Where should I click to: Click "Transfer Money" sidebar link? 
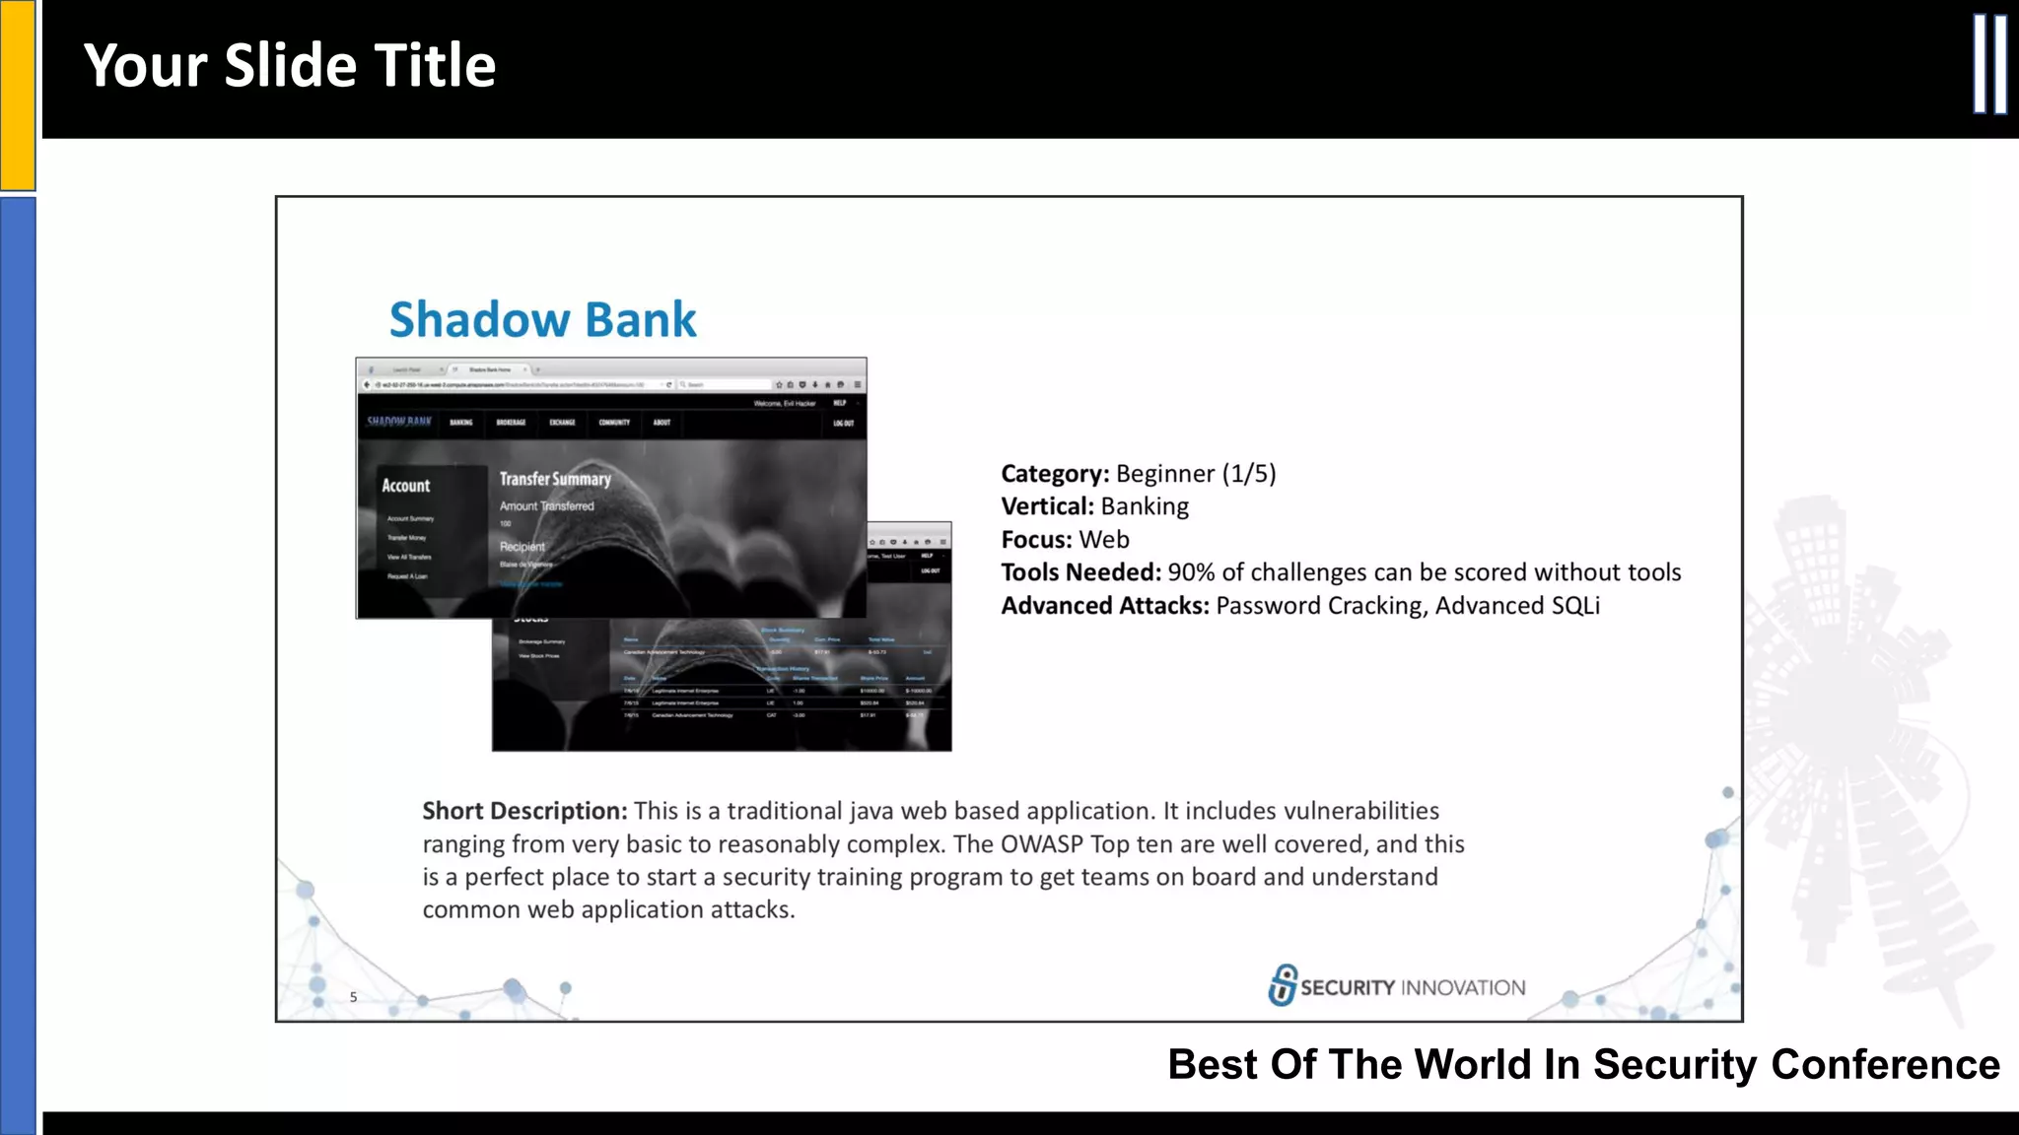click(406, 538)
